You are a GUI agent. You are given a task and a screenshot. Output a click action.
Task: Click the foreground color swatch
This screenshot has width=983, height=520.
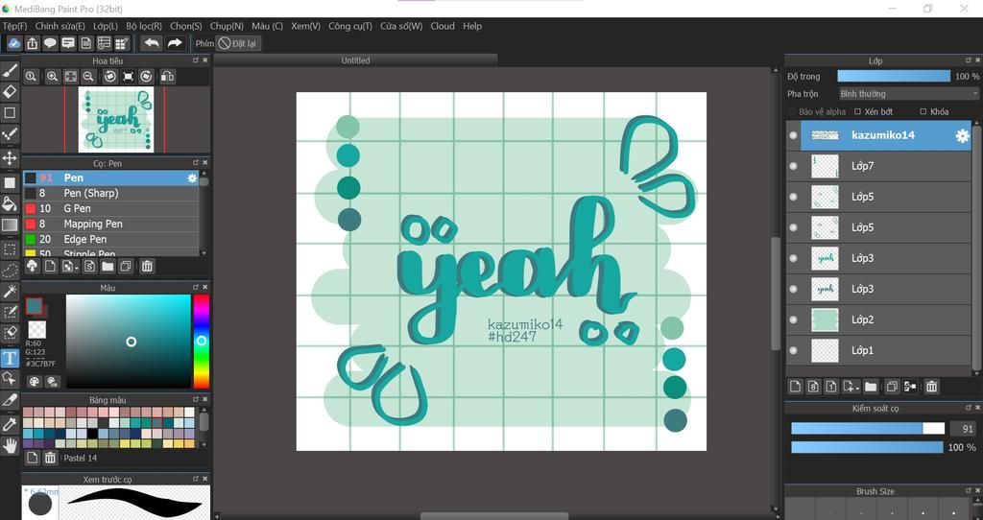click(x=34, y=306)
